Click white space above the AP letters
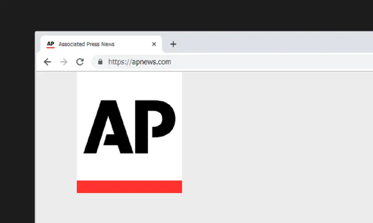Image resolution: width=373 pixels, height=223 pixels. (129, 85)
